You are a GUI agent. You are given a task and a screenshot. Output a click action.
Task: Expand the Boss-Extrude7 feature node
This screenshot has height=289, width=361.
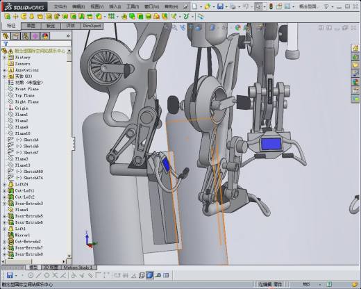pyautogui.click(x=4, y=248)
